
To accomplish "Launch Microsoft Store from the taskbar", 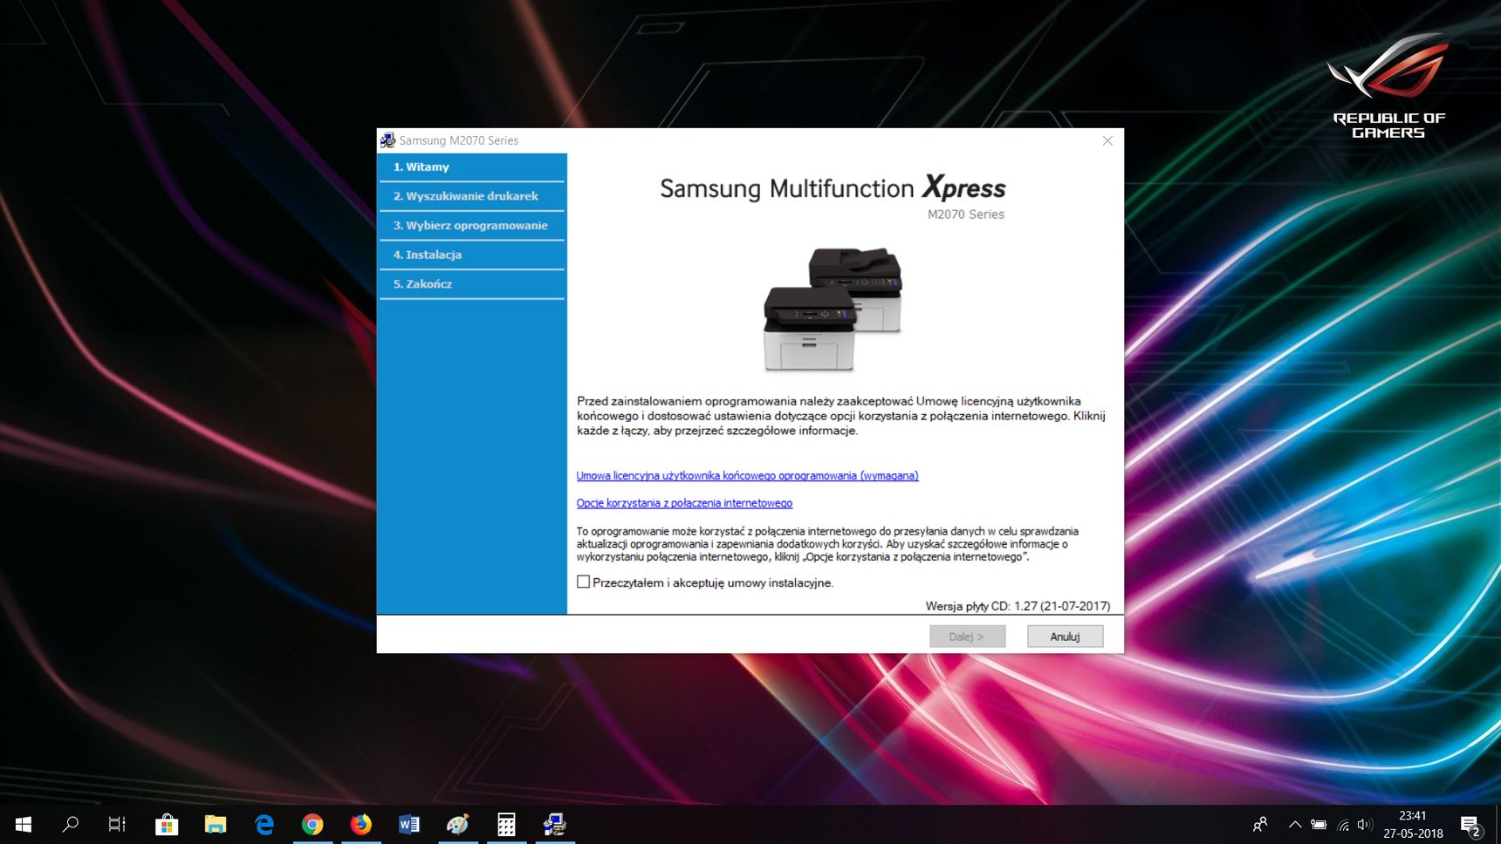I will click(x=167, y=824).
